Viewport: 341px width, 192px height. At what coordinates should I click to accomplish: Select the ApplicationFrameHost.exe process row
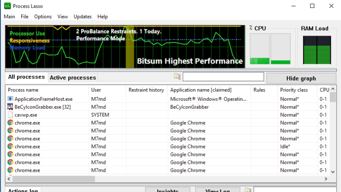coord(168,99)
